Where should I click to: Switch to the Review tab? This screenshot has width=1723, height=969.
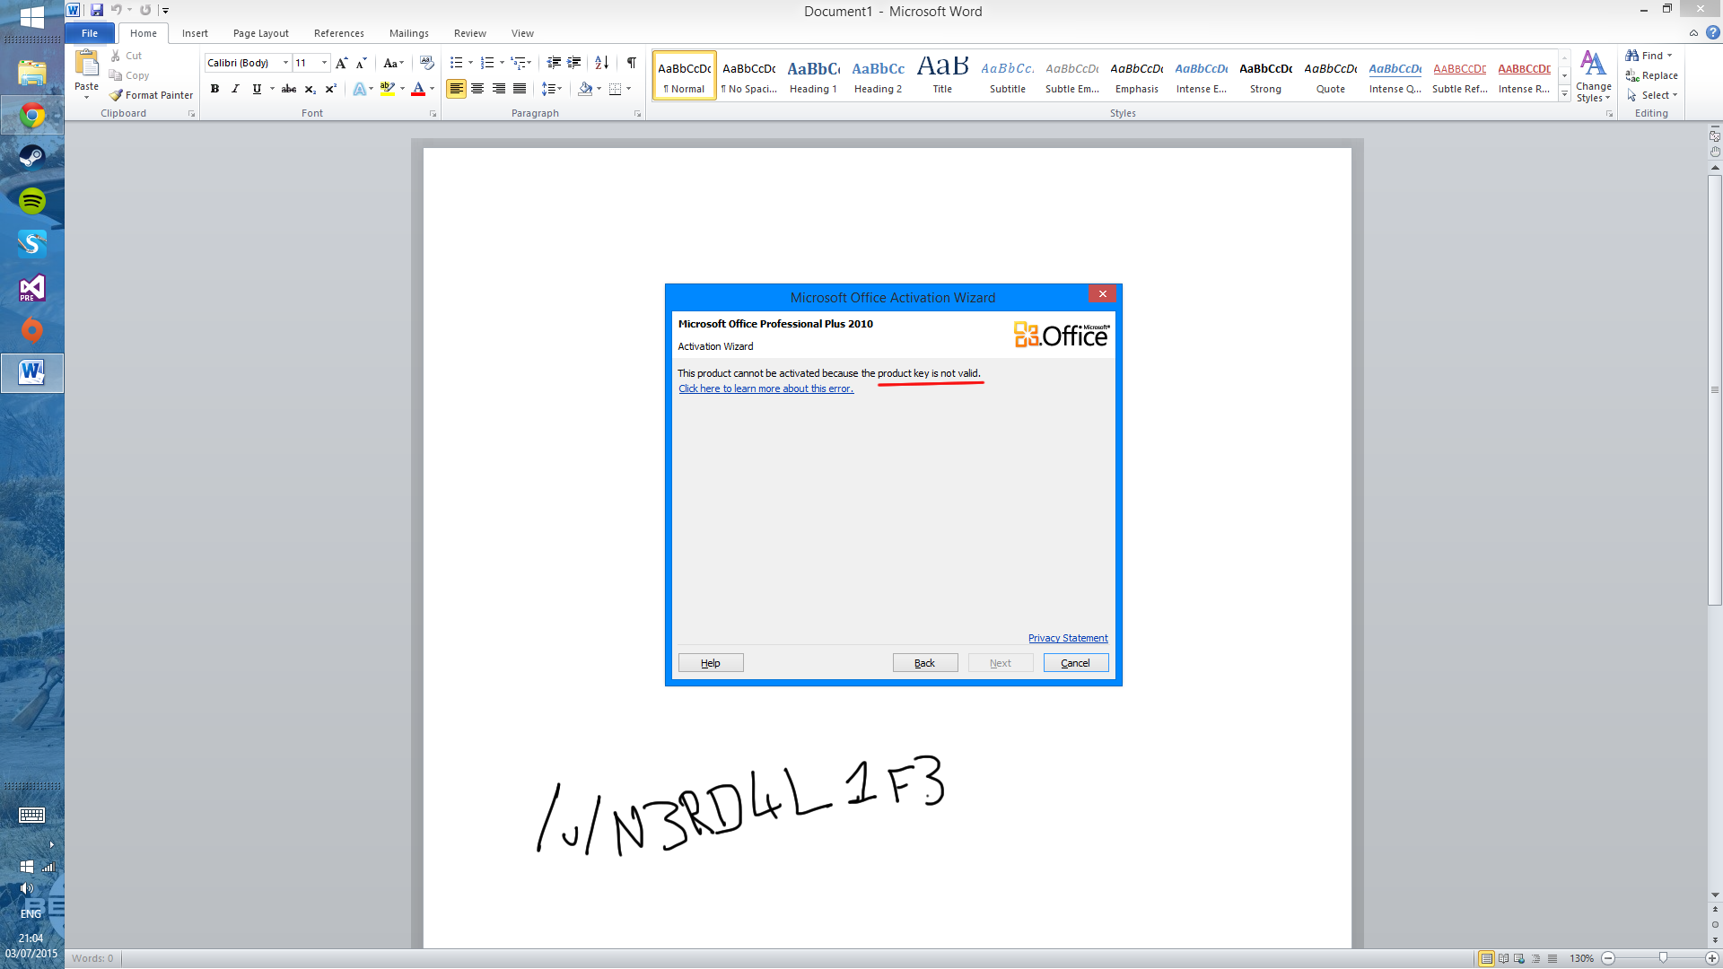[x=469, y=33]
